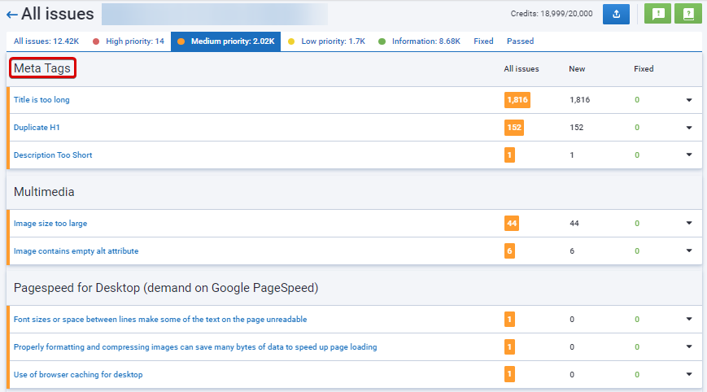Image resolution: width=707 pixels, height=392 pixels.
Task: Click the orange 1,816 issues badge
Action: point(517,100)
